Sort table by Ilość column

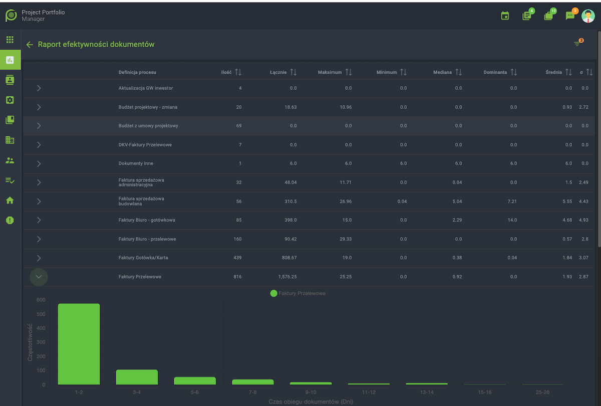click(x=238, y=72)
